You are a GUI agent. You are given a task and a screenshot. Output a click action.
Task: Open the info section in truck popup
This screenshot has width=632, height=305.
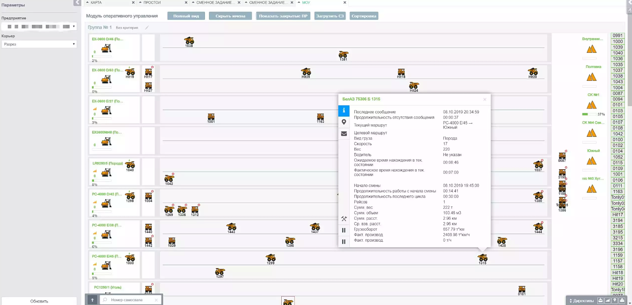[x=344, y=110]
